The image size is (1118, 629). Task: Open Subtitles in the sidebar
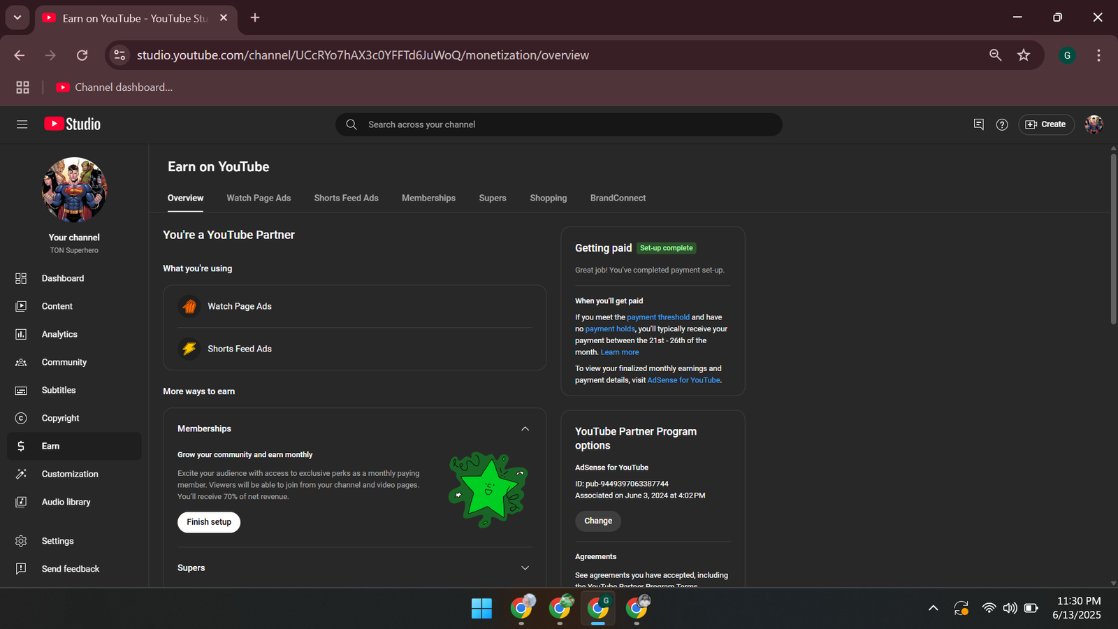[x=74, y=390]
